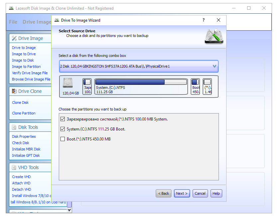
Task: Open Image to Partition link
Action: coord(26,67)
